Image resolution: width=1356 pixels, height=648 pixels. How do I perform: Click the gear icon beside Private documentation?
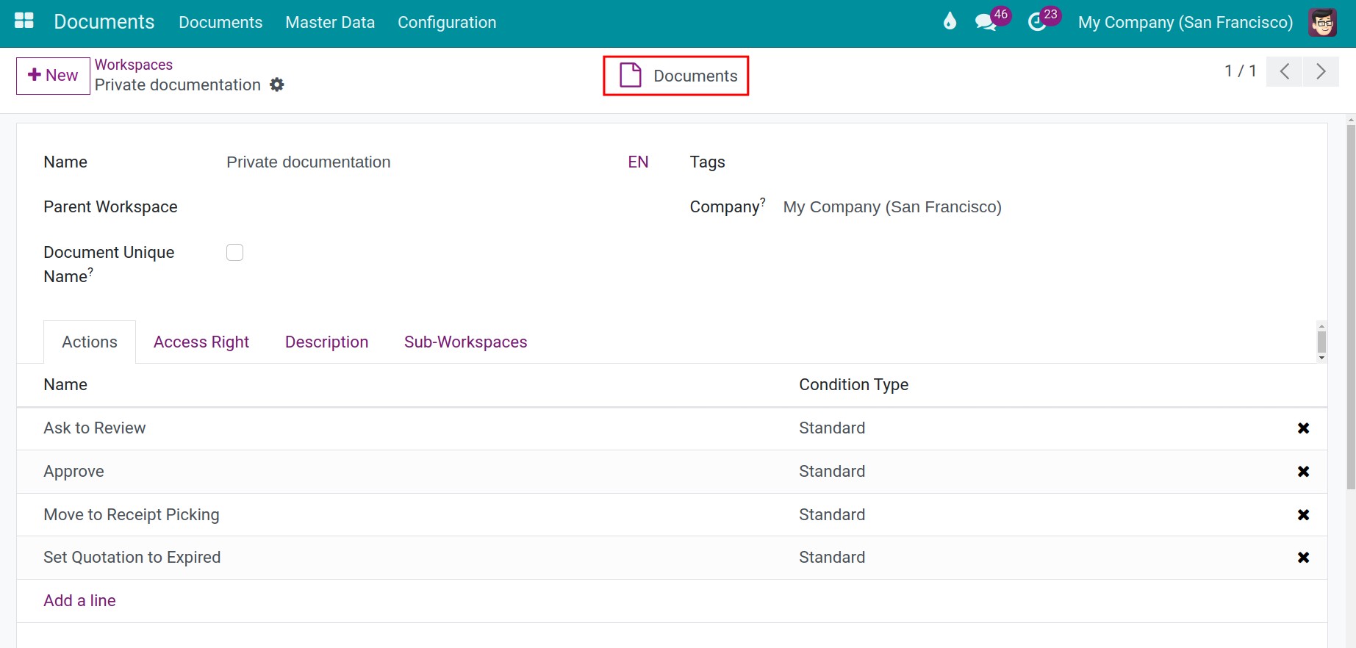276,84
